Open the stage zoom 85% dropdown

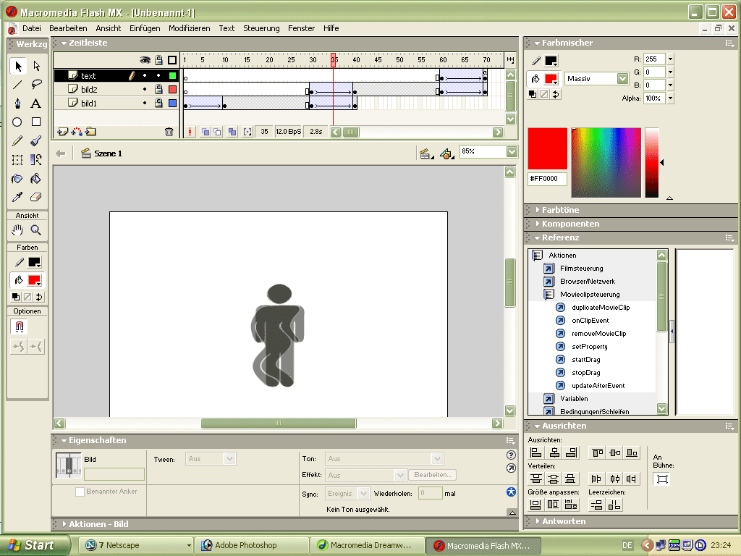512,152
